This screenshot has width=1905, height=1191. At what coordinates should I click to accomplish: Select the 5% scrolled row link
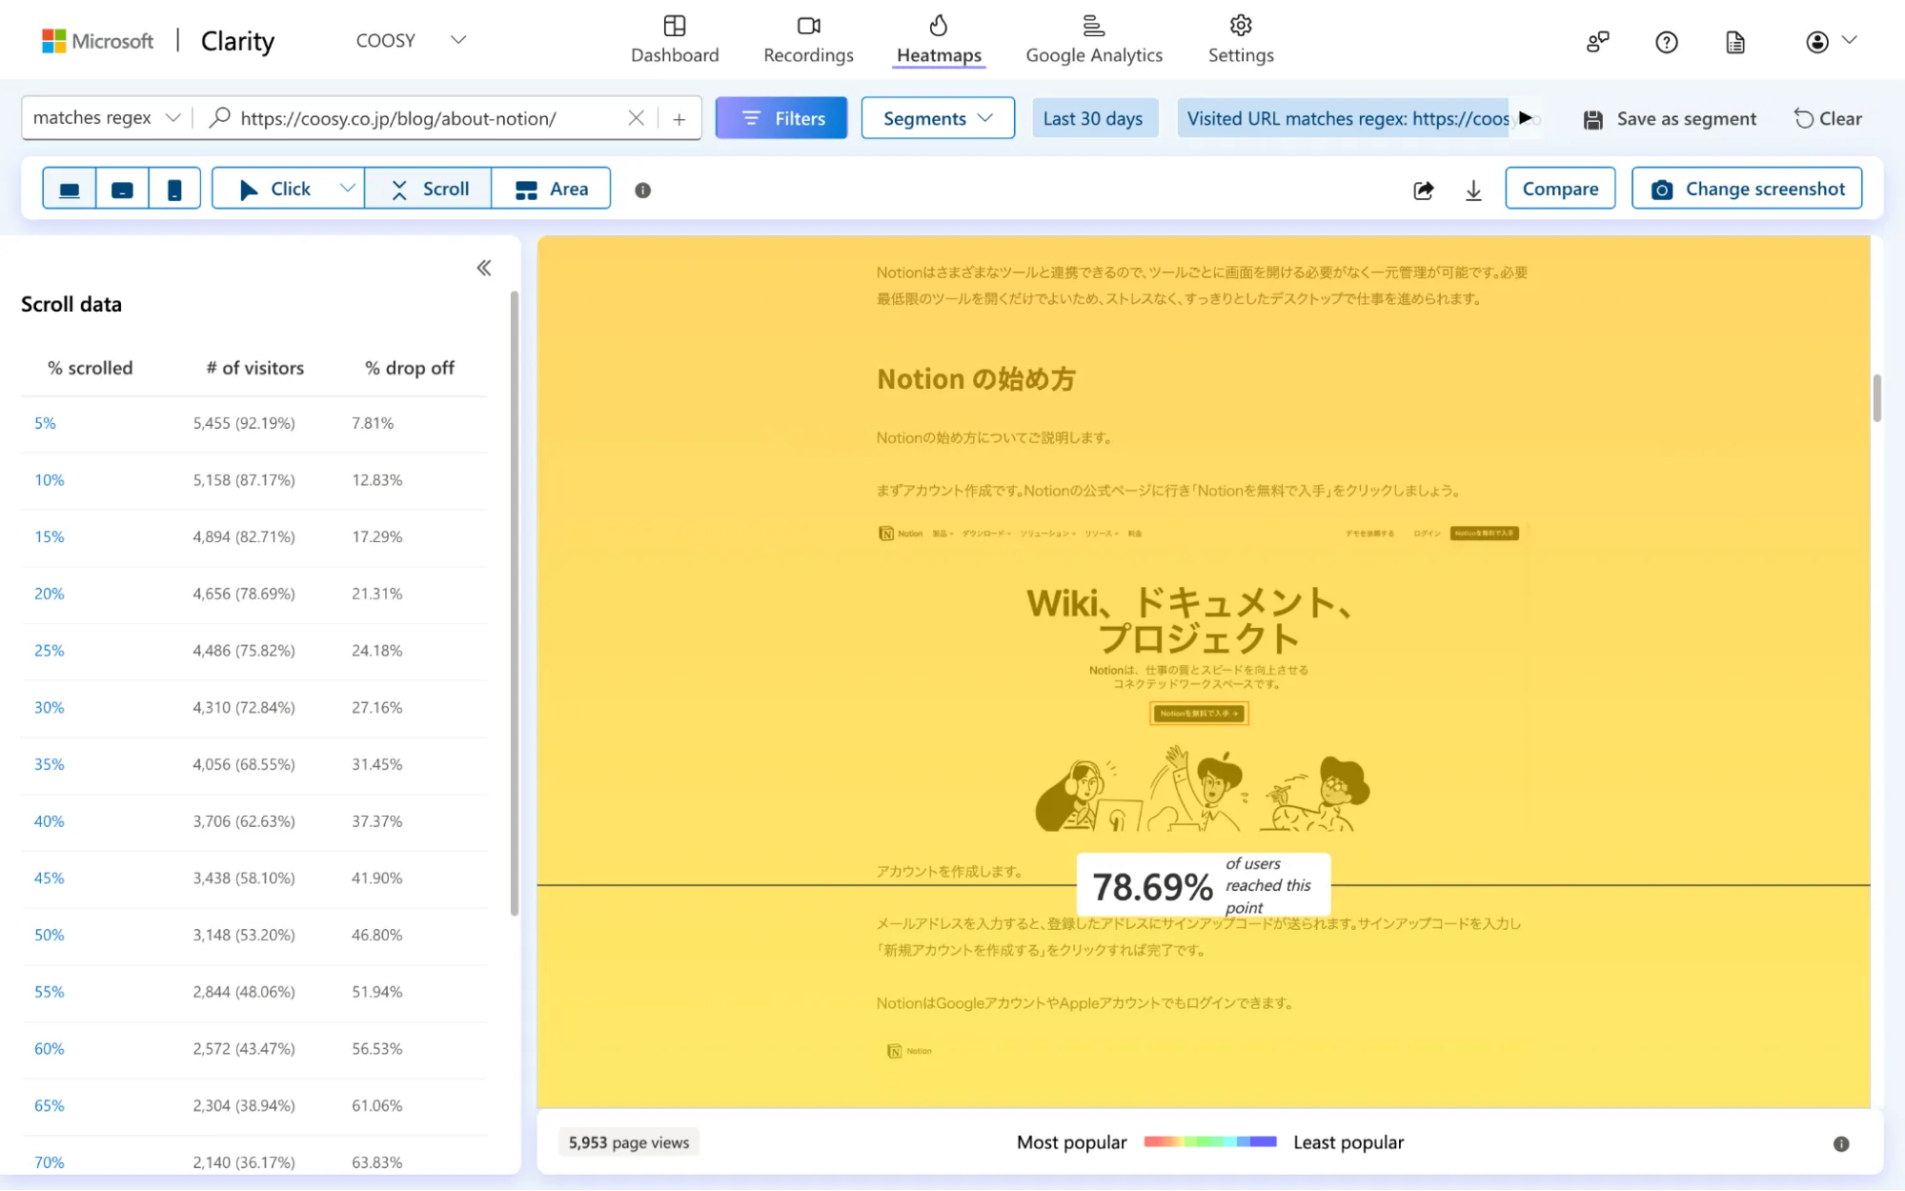coord(45,423)
